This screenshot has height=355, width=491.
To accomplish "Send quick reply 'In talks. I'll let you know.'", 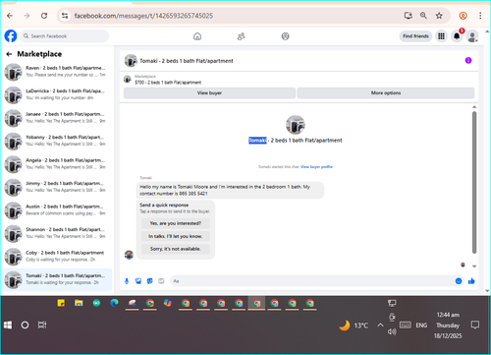I will click(176, 236).
